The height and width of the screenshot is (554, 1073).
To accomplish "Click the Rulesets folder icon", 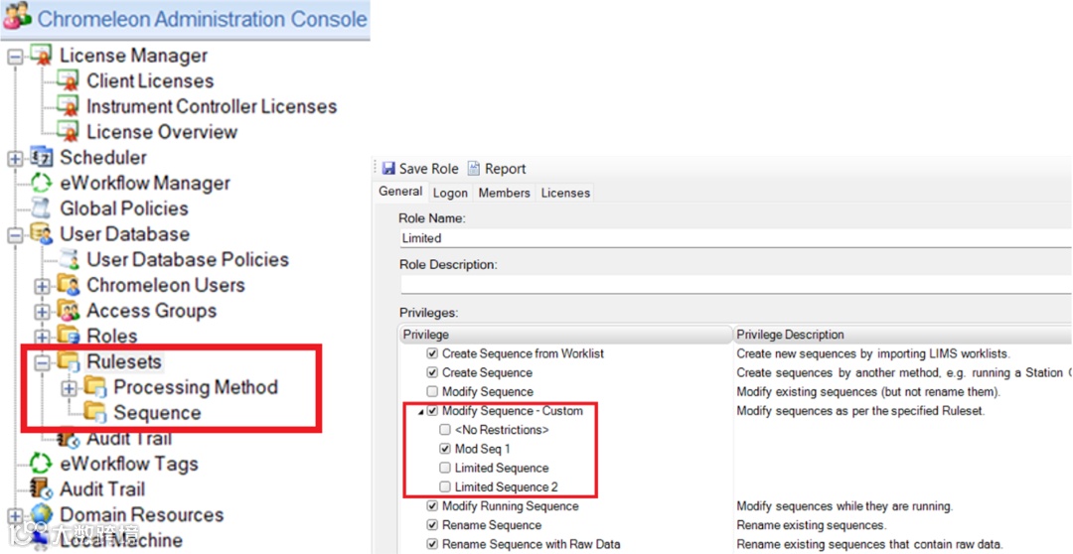I will click(68, 361).
